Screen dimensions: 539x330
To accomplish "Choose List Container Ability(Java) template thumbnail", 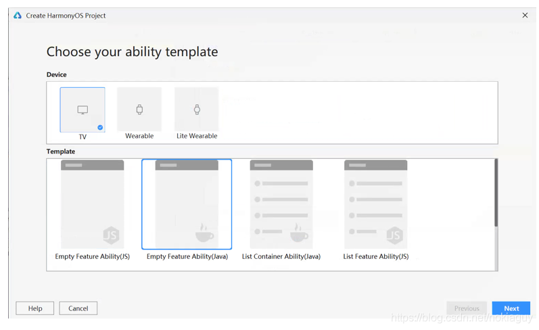I will pos(281,204).
